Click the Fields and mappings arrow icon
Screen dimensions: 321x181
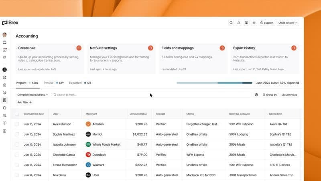point(222,48)
